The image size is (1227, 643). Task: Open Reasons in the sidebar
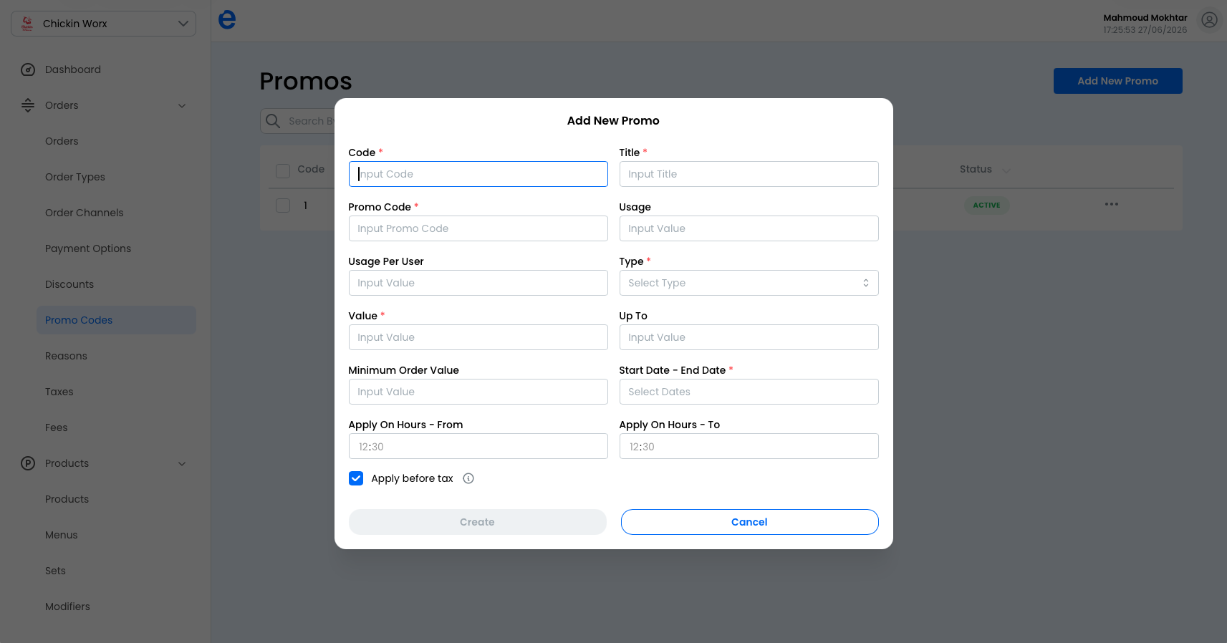pyautogui.click(x=66, y=356)
